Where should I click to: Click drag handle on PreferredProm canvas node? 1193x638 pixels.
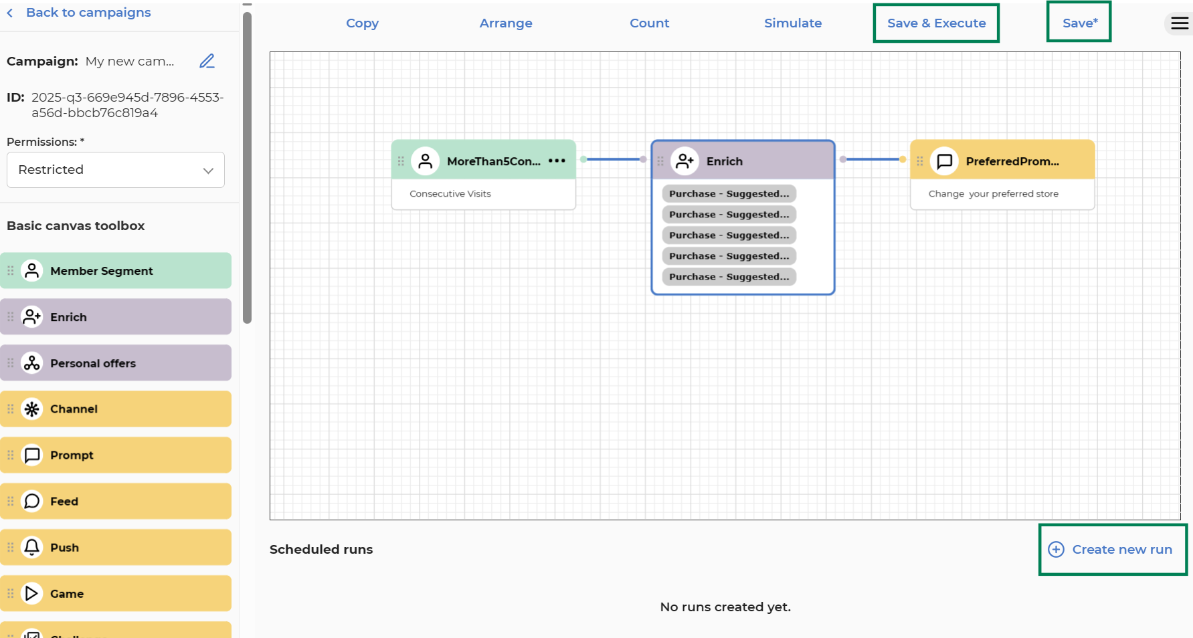[920, 161]
